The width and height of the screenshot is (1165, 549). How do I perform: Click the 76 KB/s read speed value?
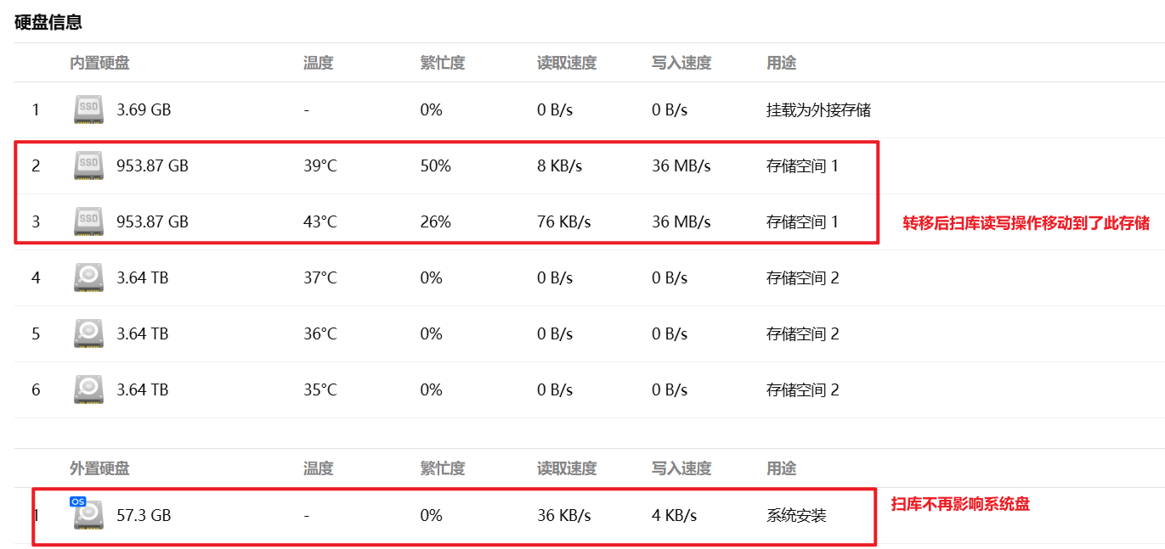[563, 222]
